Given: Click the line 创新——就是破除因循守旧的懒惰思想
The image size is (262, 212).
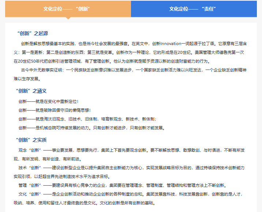Looking at the screenshot, I should [x=54, y=110].
